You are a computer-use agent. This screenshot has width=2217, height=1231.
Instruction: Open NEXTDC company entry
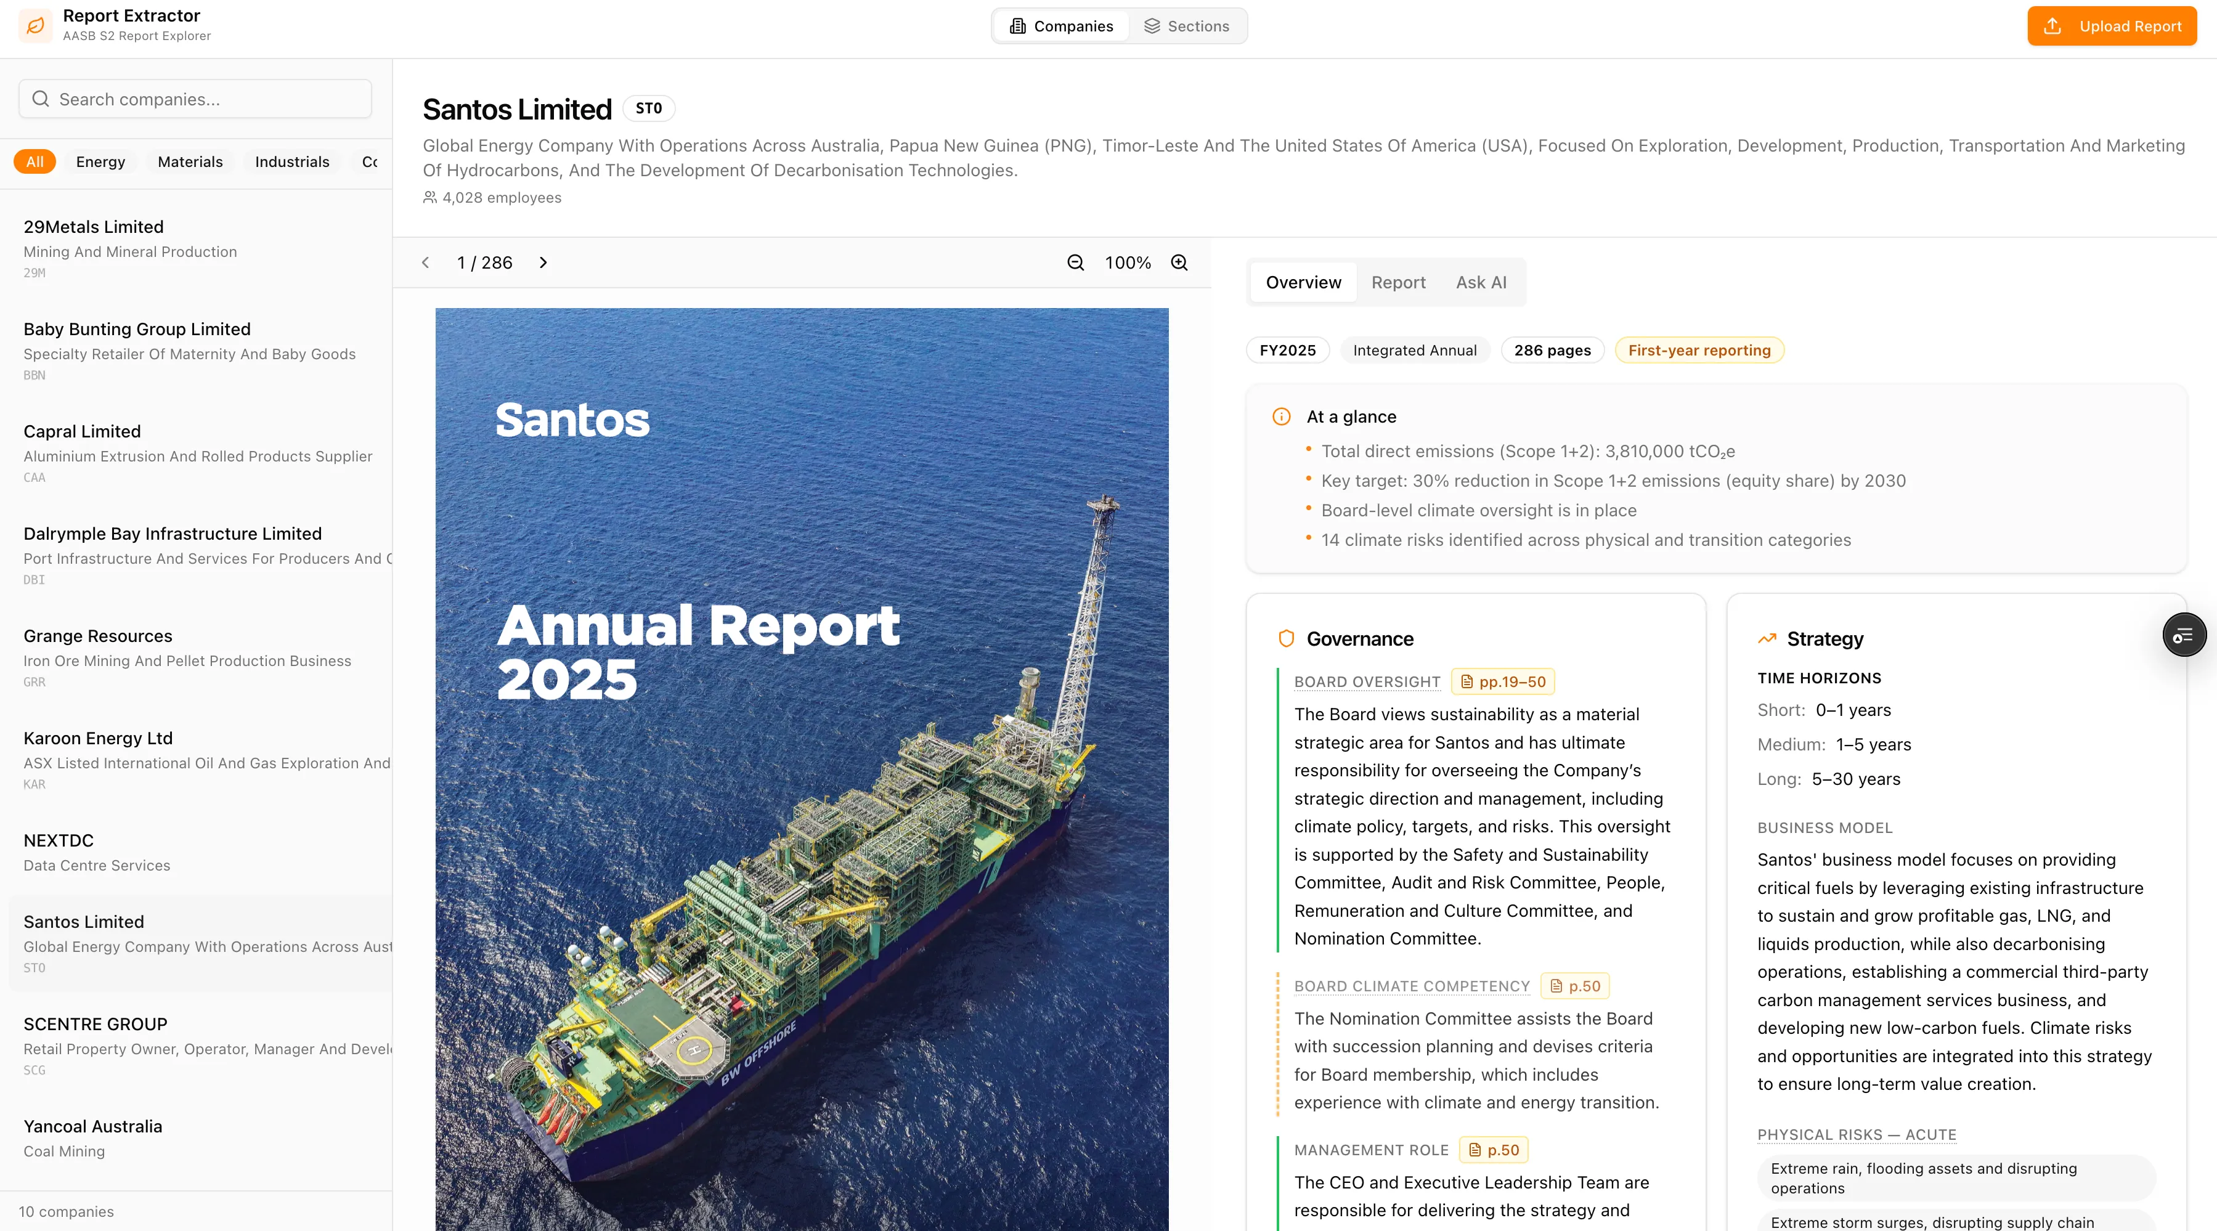point(200,852)
